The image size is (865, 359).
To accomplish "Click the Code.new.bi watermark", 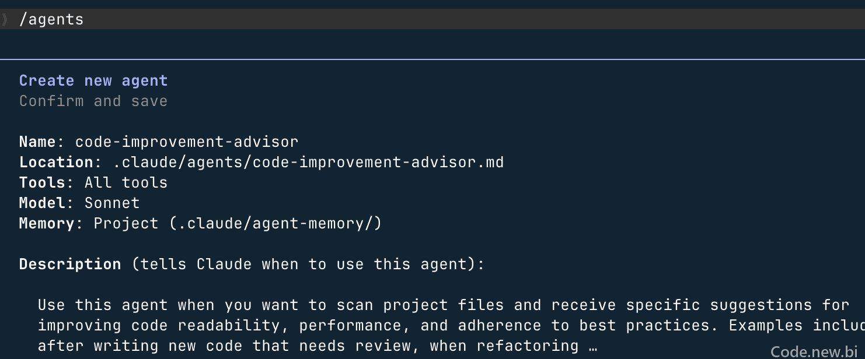I will pos(816,351).
